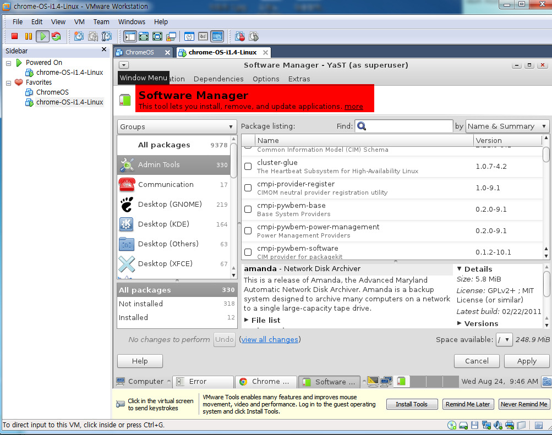Open the snapshot manager (wrench clock) icon
This screenshot has height=435, width=552.
click(107, 36)
